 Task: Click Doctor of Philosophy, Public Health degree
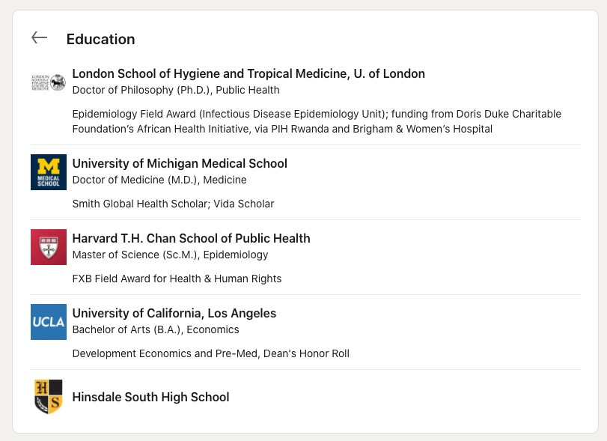click(176, 90)
